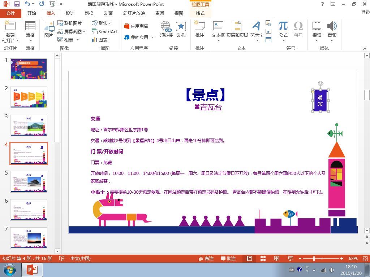Click the 超链接 hyperlink icon

(166, 29)
